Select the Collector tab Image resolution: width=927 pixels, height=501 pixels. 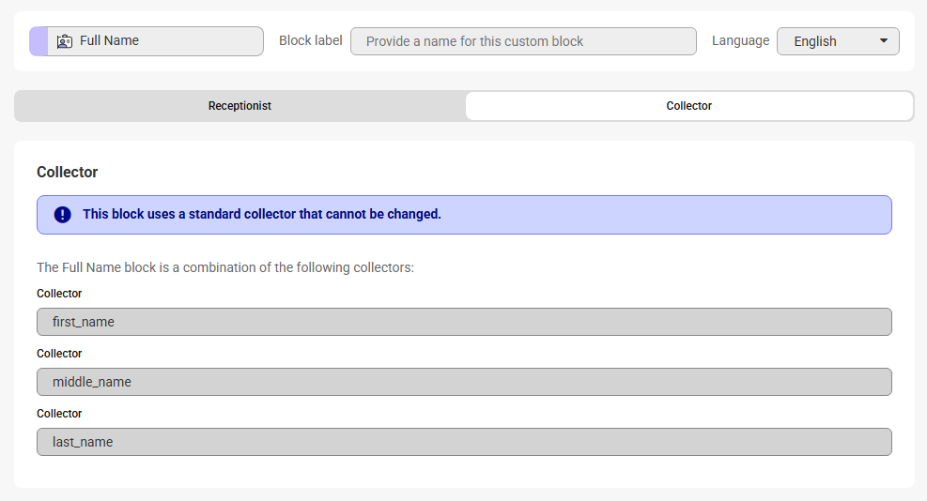(x=688, y=106)
